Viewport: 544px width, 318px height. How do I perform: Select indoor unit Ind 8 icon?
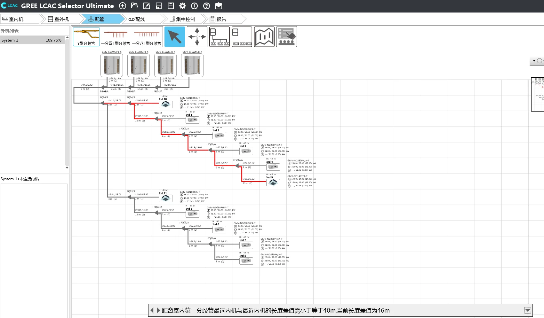(246, 261)
